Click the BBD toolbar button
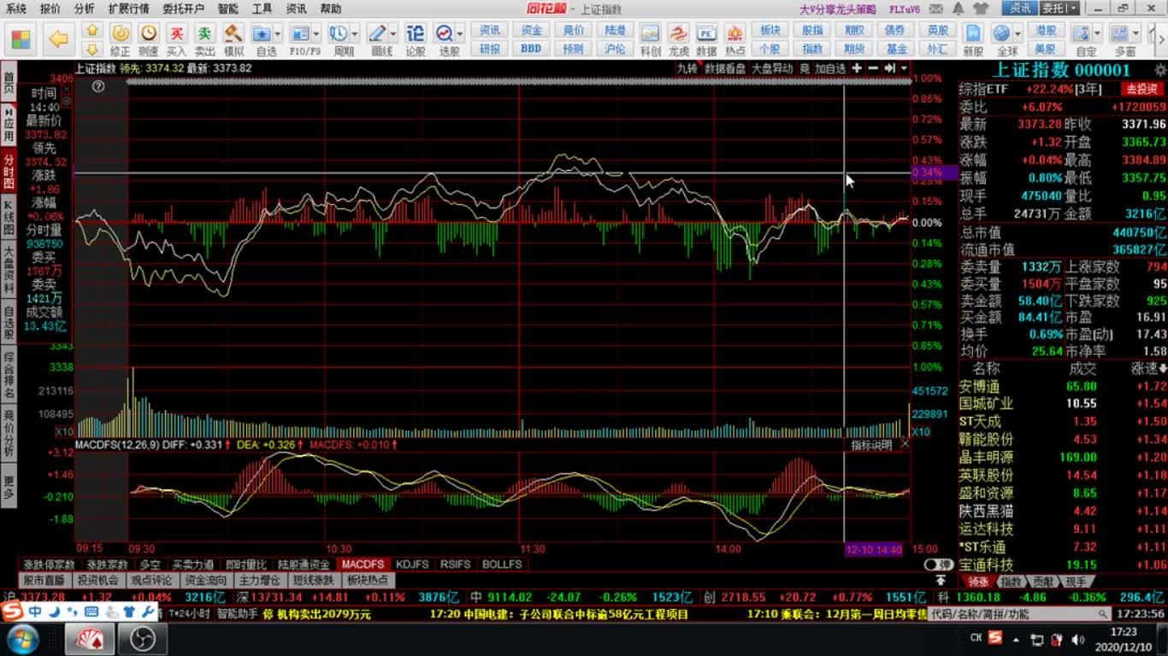This screenshot has width=1168, height=656. [531, 49]
